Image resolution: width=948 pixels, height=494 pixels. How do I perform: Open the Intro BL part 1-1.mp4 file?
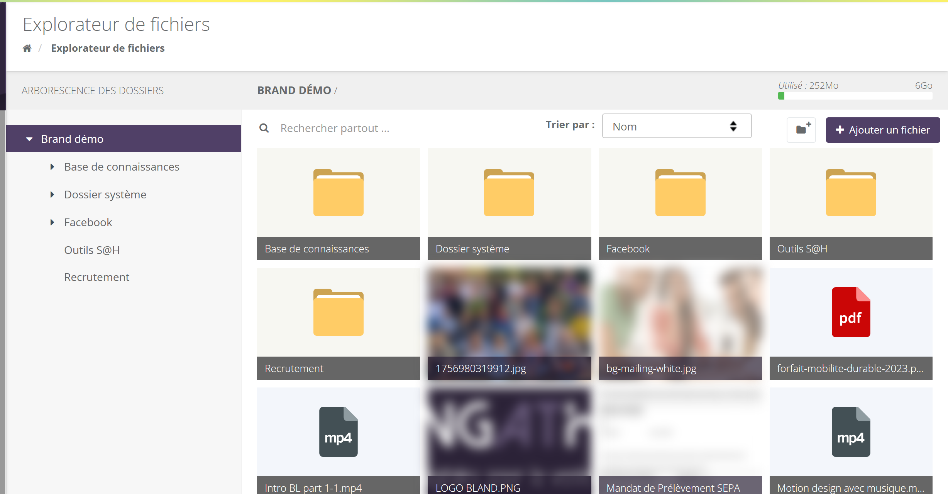339,441
